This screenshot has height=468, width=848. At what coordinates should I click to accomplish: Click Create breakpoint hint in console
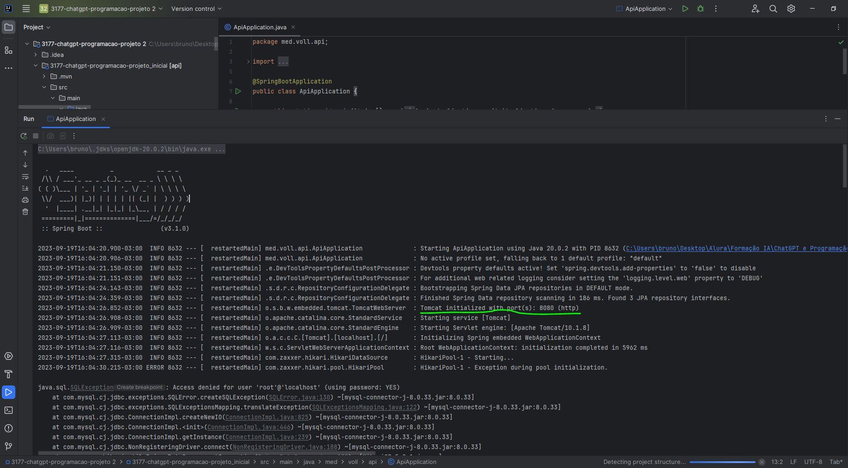[x=139, y=387]
